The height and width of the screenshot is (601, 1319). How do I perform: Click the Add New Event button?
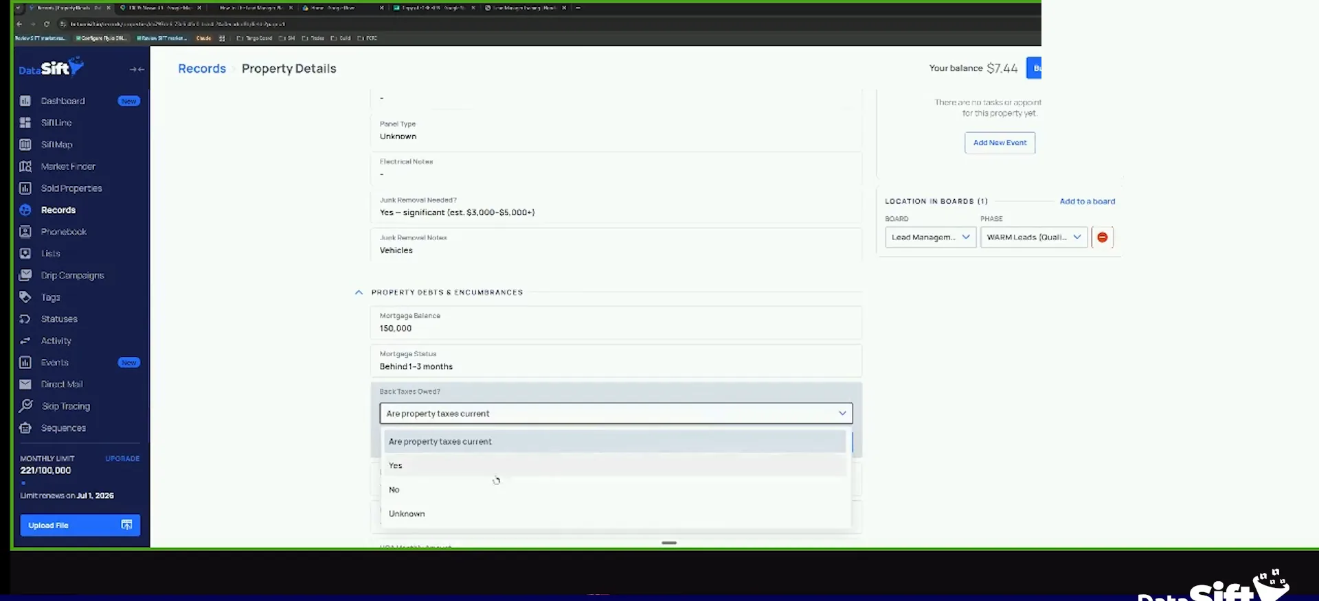click(x=1000, y=143)
